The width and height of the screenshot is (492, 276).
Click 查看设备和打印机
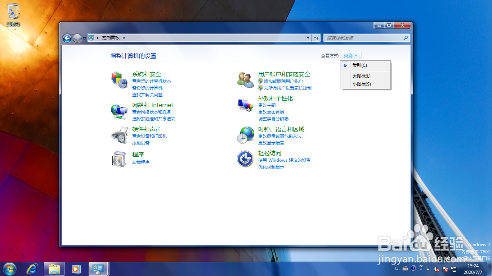(149, 136)
